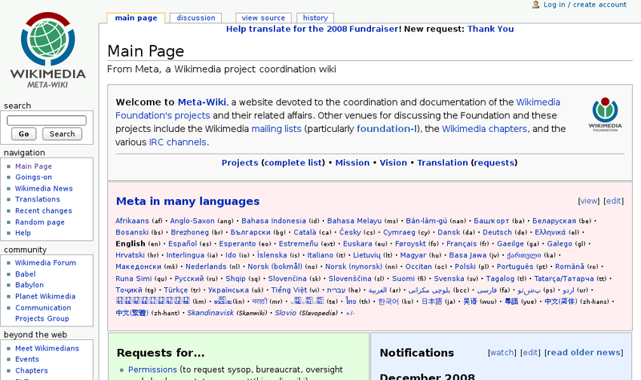Open read older news link

(583, 352)
